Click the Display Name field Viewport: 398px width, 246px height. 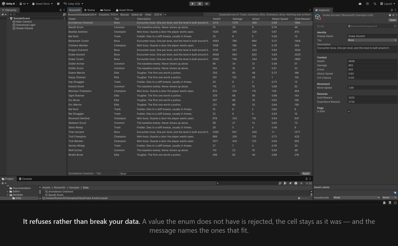pyautogui.click(x=372, y=36)
